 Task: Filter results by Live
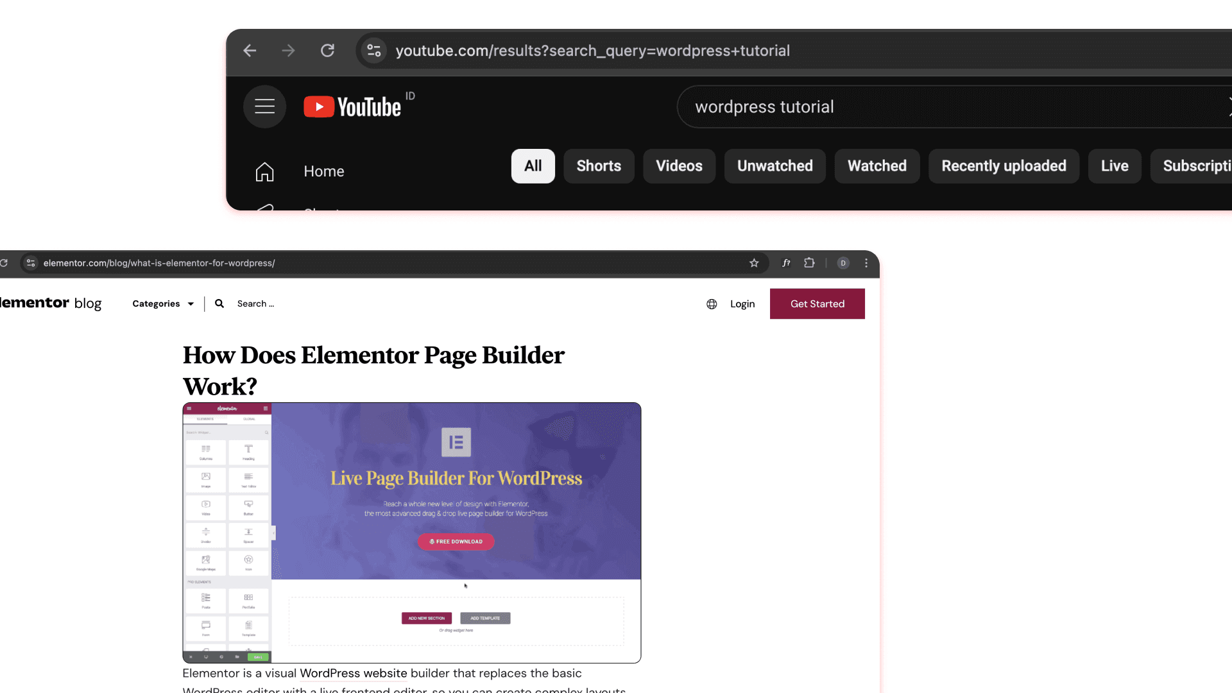pos(1115,166)
